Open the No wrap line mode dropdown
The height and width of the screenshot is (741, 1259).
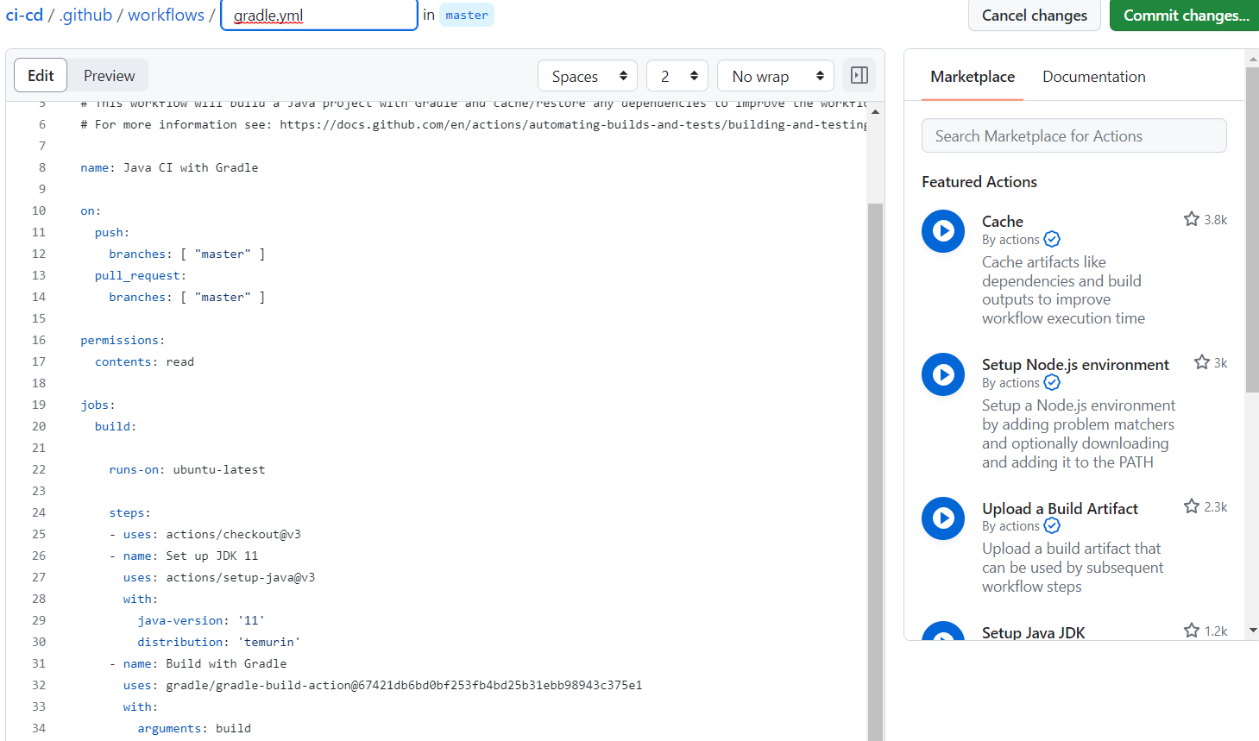(x=776, y=76)
